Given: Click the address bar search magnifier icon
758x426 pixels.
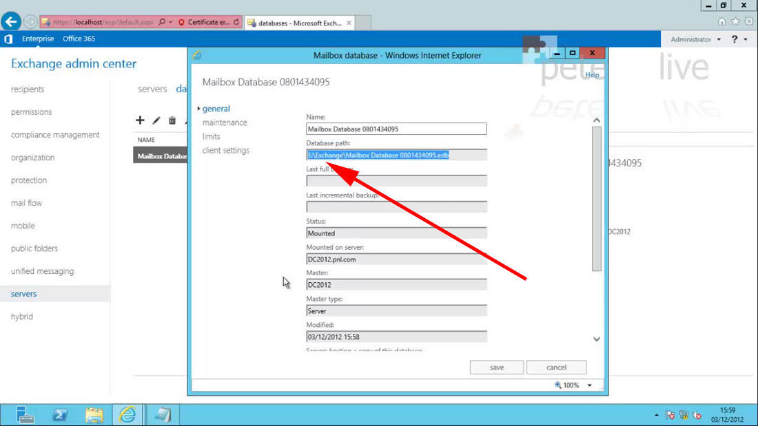Looking at the screenshot, I should point(162,22).
